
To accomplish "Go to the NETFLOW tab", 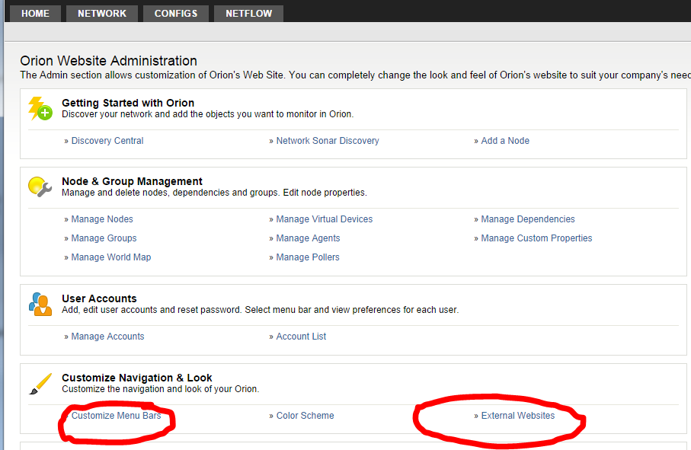I will click(x=248, y=14).
